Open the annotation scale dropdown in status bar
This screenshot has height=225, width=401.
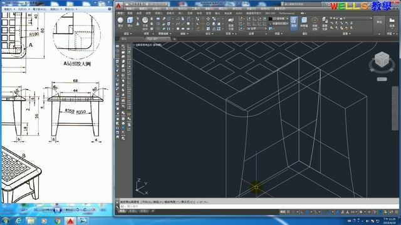pos(353,212)
